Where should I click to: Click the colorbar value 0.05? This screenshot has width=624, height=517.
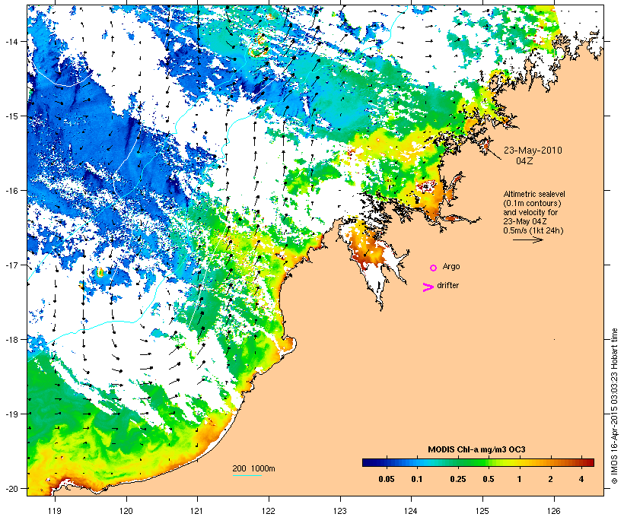(x=387, y=479)
